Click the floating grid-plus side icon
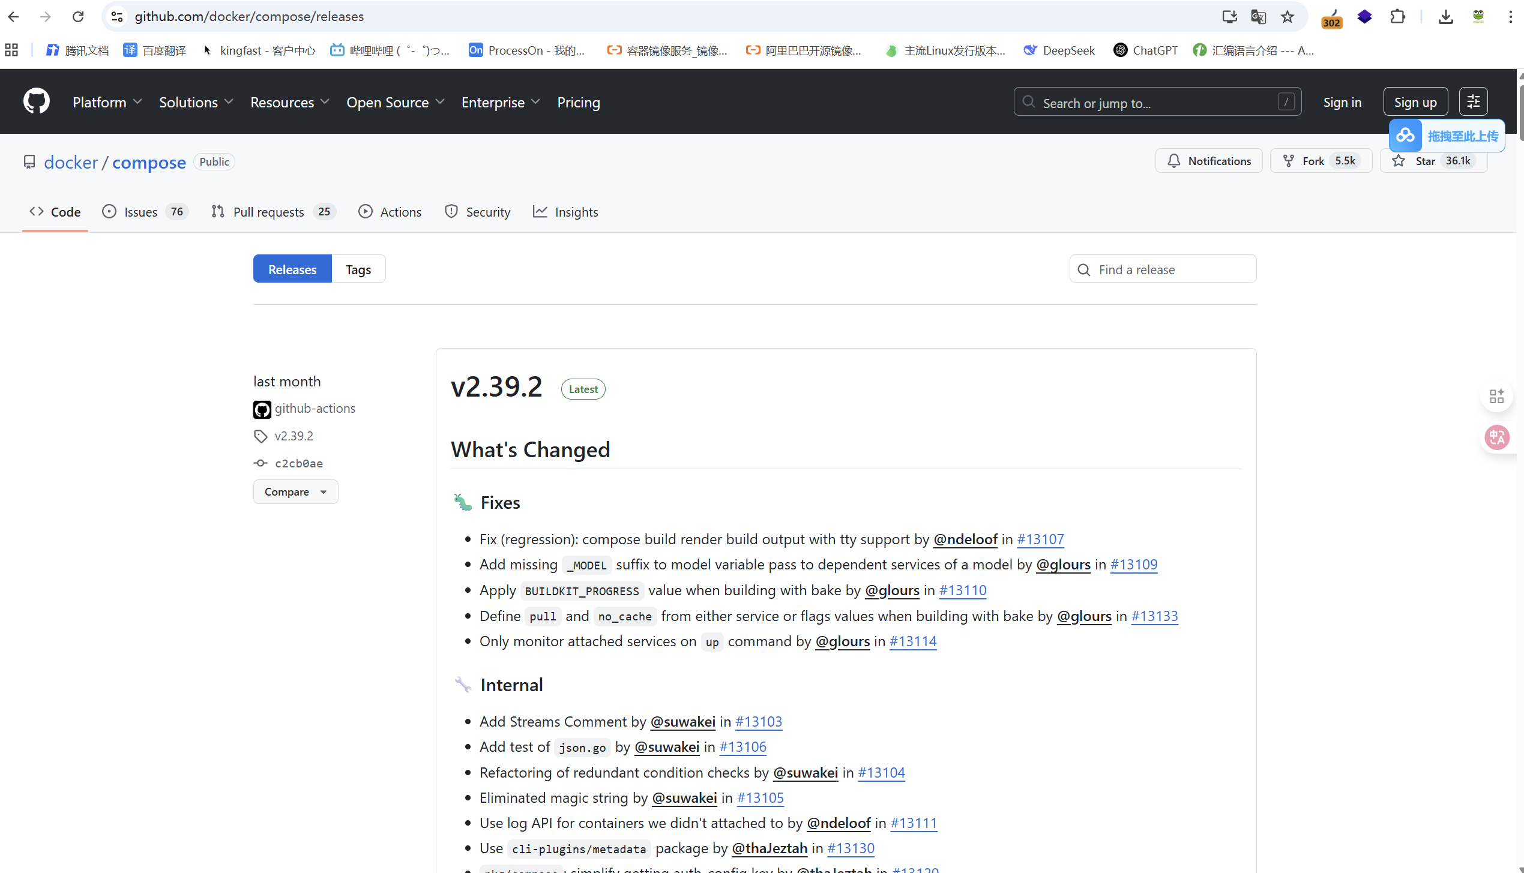The height and width of the screenshot is (873, 1524). [1497, 396]
